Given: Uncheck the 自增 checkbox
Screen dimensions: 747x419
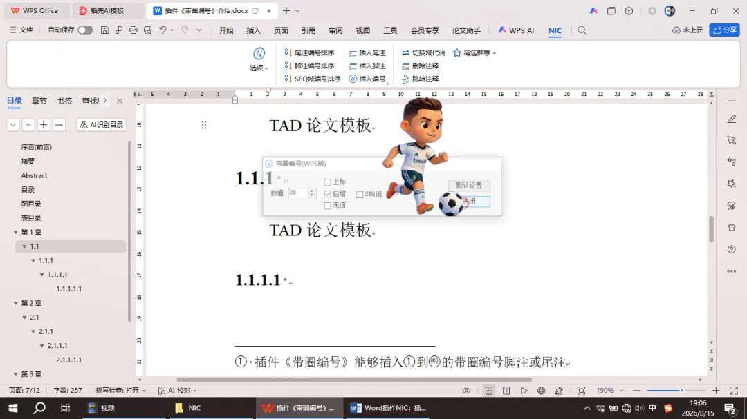Looking at the screenshot, I should (x=327, y=193).
